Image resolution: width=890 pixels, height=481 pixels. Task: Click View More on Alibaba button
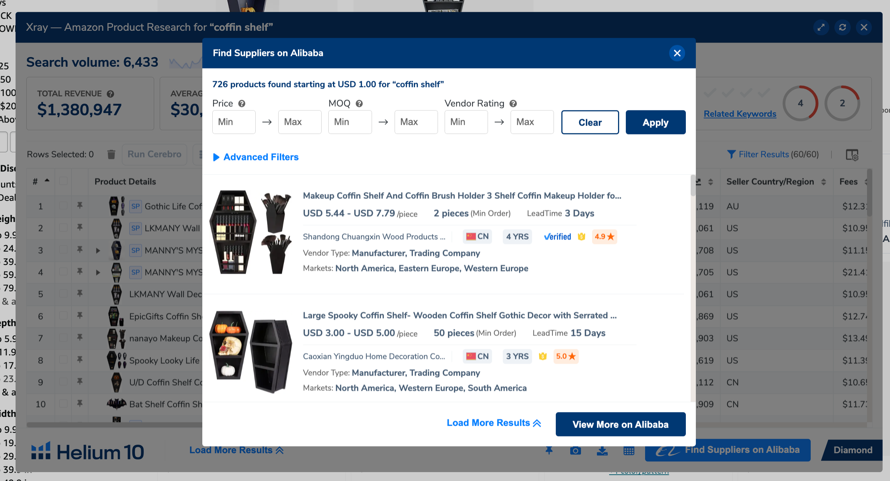tap(620, 424)
